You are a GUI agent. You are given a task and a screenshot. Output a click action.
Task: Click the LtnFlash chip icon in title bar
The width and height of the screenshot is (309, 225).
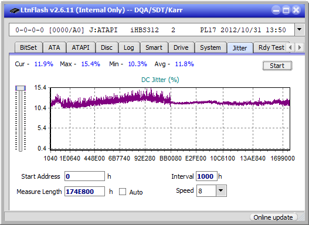15,10
